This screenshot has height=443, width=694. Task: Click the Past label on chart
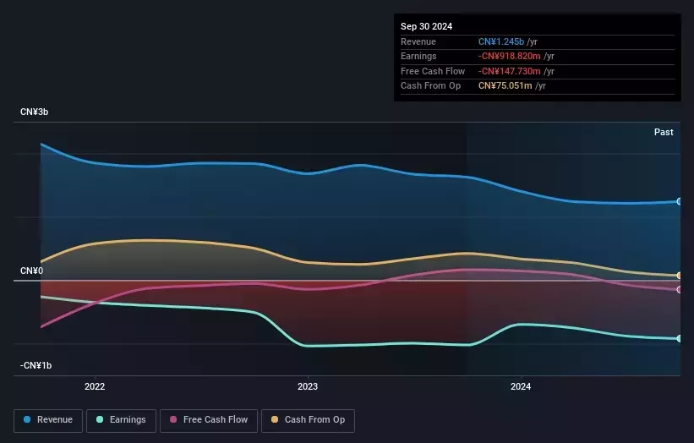664,132
